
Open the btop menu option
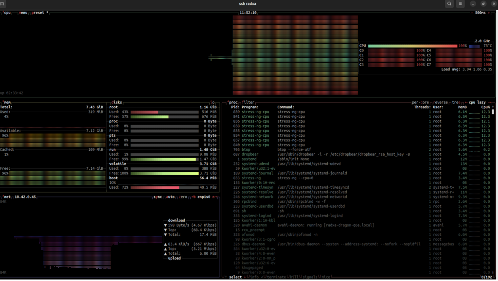point(23,13)
